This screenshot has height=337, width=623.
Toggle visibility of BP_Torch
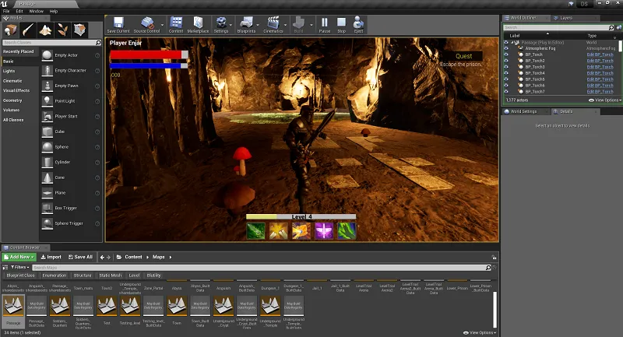tap(505, 54)
